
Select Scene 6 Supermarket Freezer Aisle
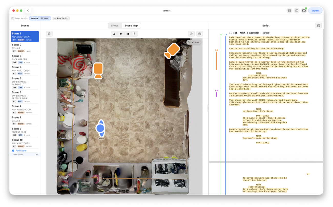[x=25, y=97]
